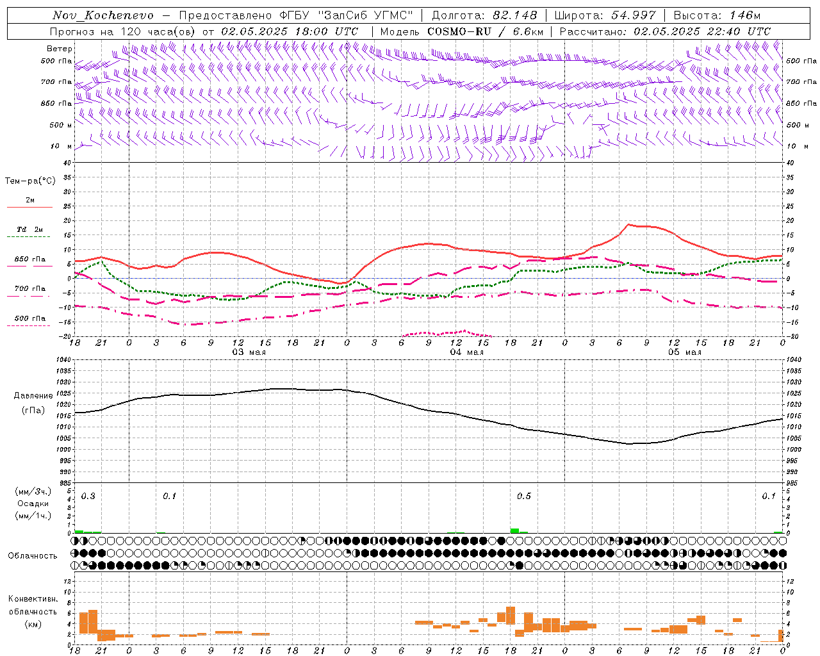Click the "(км)" convective cloud unit label
This screenshot has height=656, width=820.
click(x=33, y=624)
